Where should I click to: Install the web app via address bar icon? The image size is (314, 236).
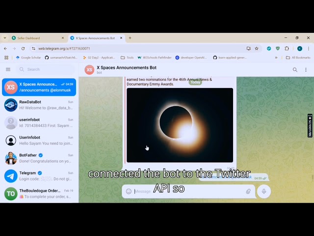249,49
